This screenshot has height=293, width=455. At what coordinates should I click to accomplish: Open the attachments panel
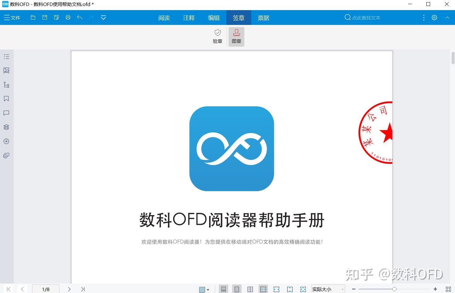pyautogui.click(x=6, y=155)
